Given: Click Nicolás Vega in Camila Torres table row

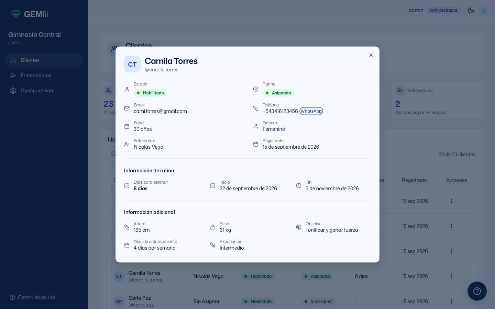Looking at the screenshot, I should [208, 276].
